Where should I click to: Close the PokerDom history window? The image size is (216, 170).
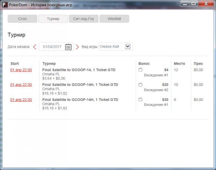(206, 3)
